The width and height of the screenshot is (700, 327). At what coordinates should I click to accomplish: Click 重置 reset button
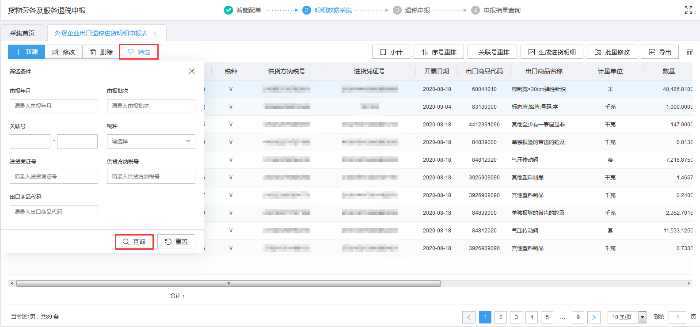tap(176, 242)
